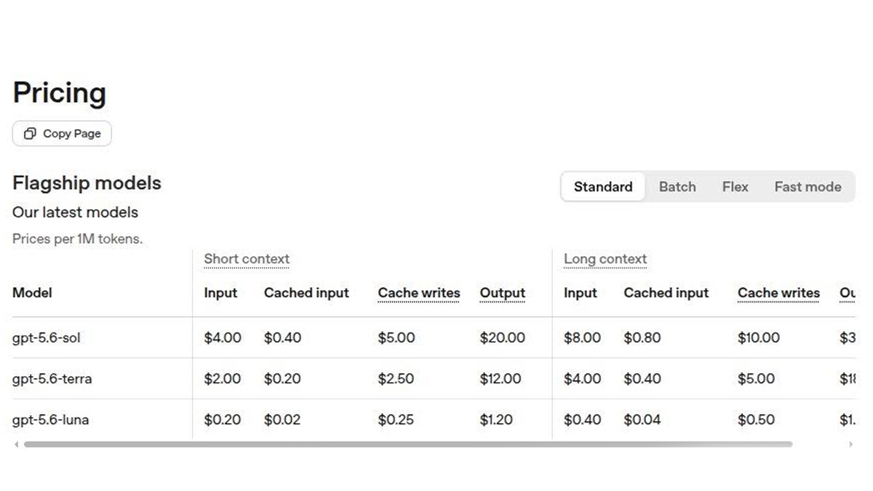Switch to the Flex pricing tab
The image size is (873, 491).
(735, 187)
